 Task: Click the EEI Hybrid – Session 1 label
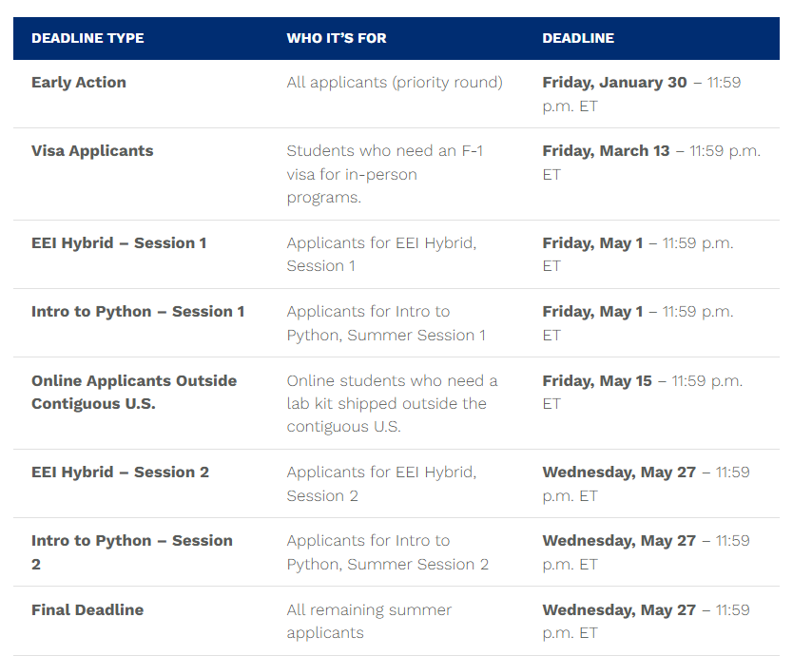tap(119, 243)
